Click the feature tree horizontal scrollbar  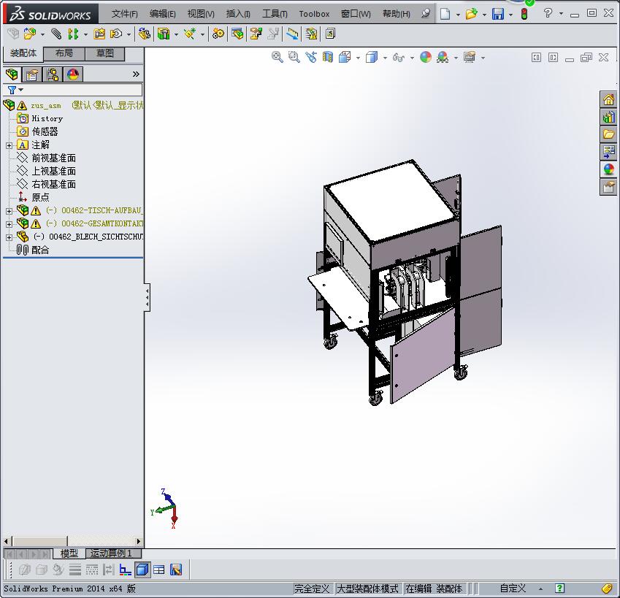(73, 541)
